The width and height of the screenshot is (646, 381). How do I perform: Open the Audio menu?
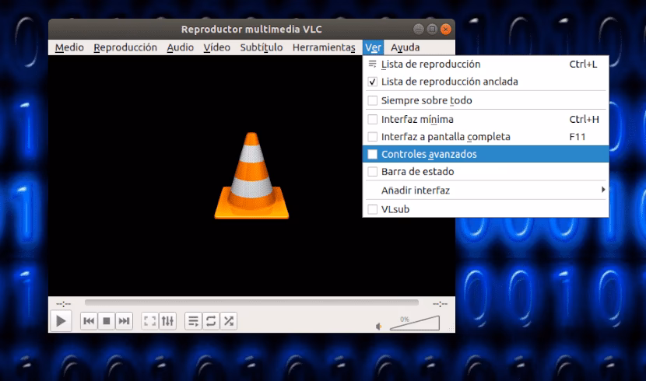coord(180,47)
